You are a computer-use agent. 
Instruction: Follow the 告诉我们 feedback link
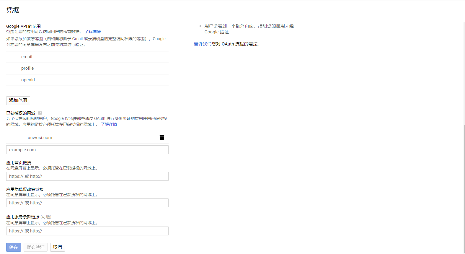click(x=202, y=44)
